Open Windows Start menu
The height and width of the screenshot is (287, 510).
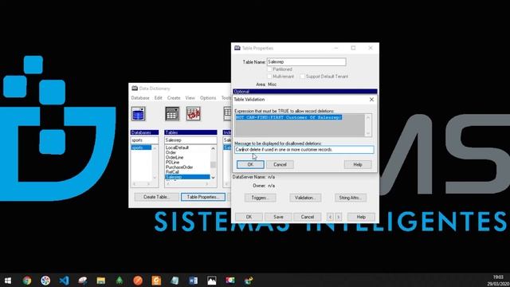coord(8,280)
